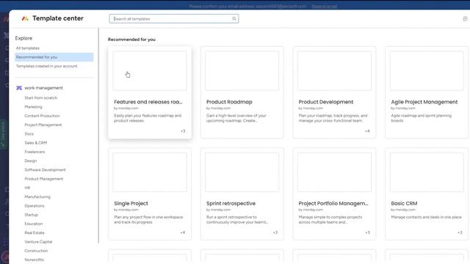
Task: Open Software Development category
Action: pos(45,169)
